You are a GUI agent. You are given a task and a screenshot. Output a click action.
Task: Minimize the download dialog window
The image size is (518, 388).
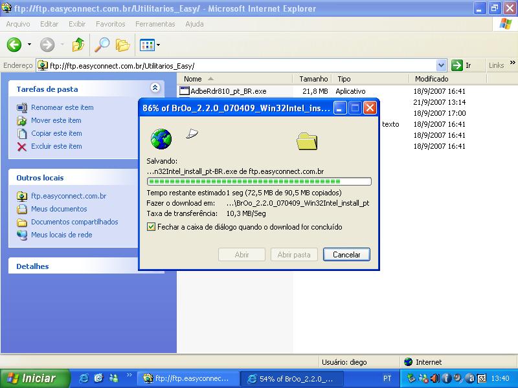(x=339, y=108)
